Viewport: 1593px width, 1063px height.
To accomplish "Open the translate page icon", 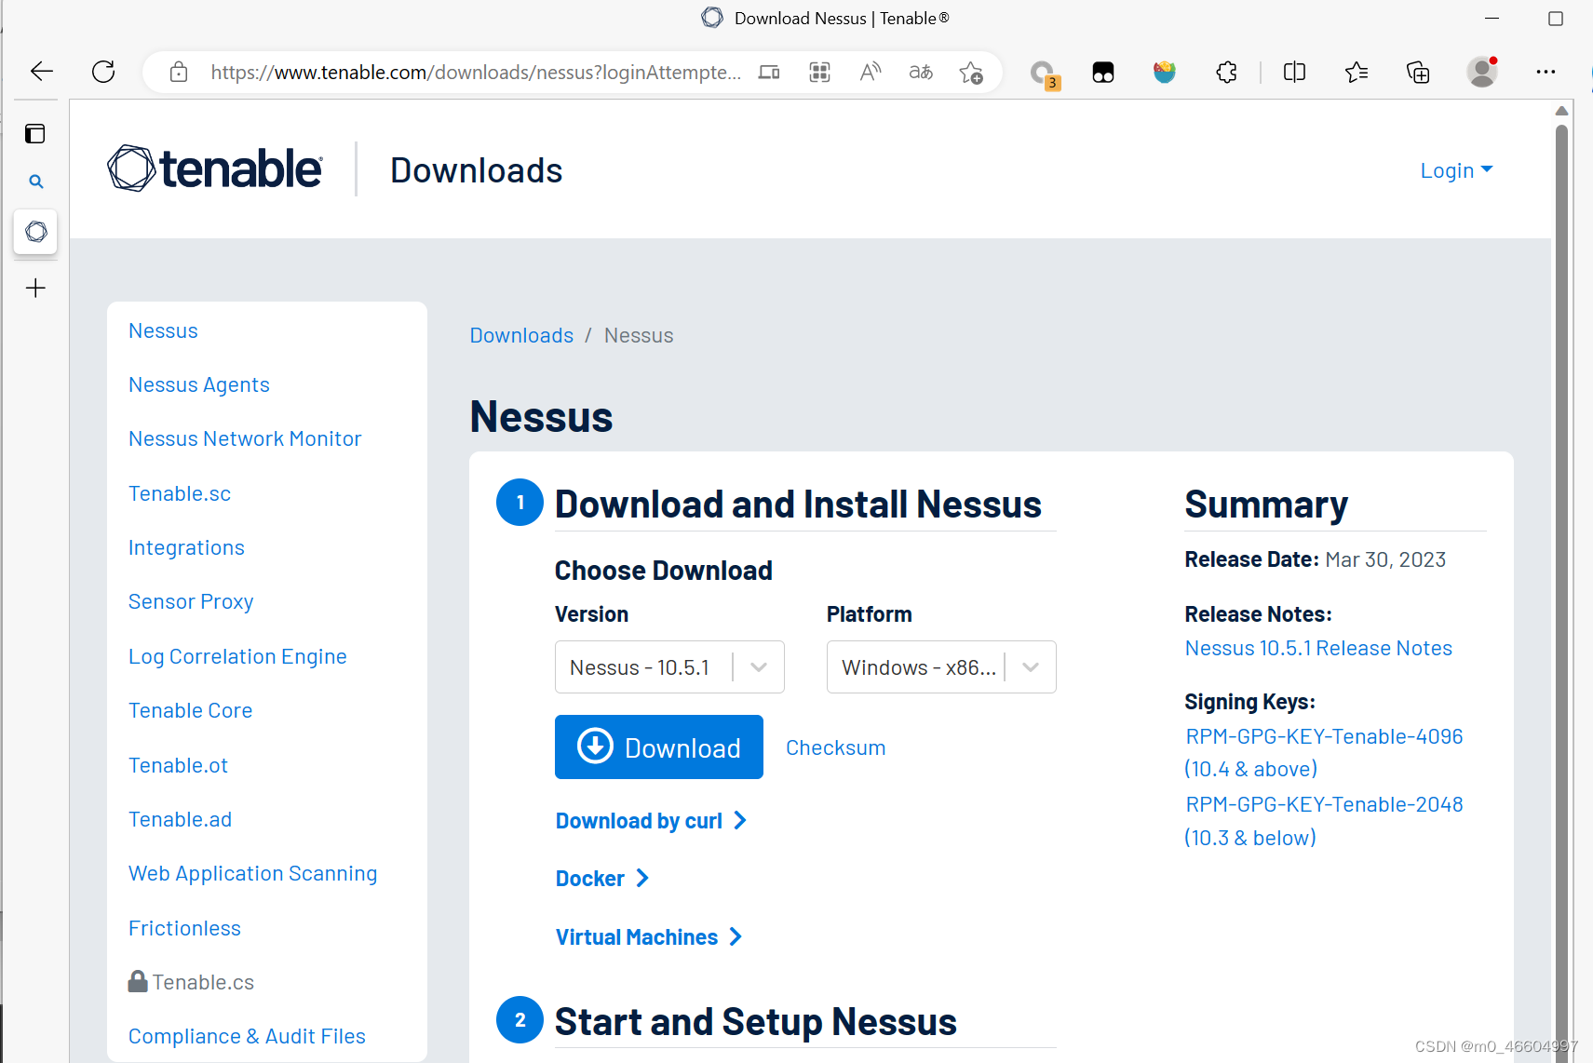I will (921, 72).
